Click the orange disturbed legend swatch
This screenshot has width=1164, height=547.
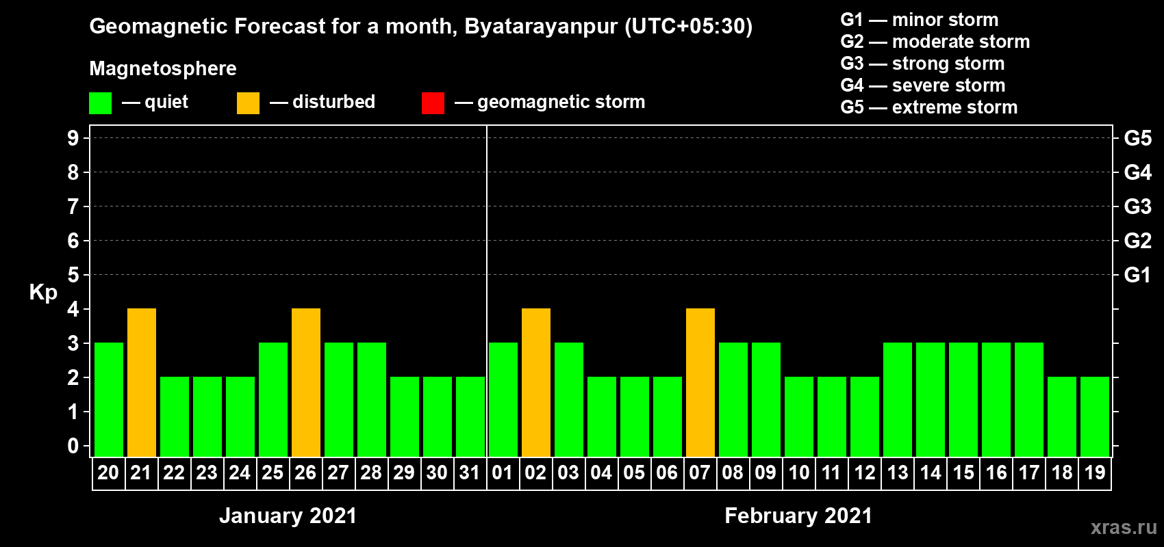pos(248,103)
